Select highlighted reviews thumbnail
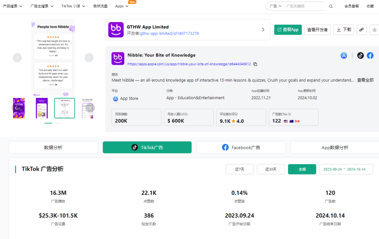The height and width of the screenshot is (239, 379). point(65,108)
